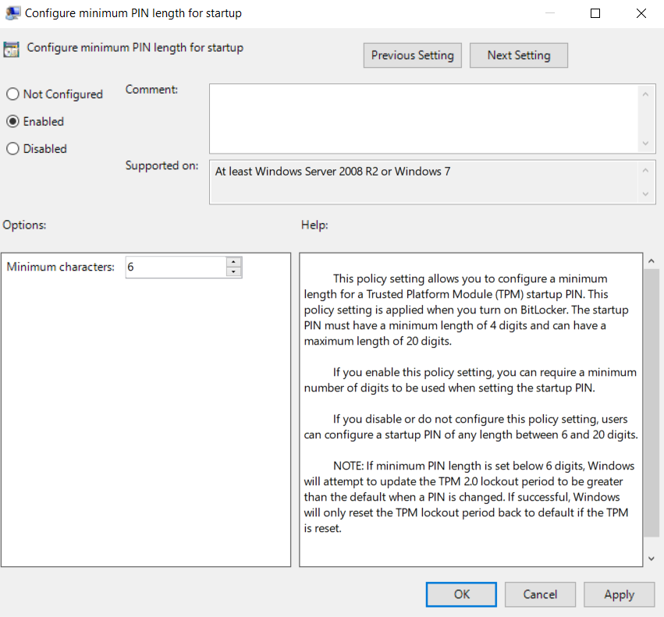Click inside the Minimum characters field
Screen dimensions: 664x617
point(176,267)
